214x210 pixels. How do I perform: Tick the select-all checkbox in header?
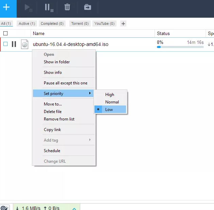click(x=5, y=33)
